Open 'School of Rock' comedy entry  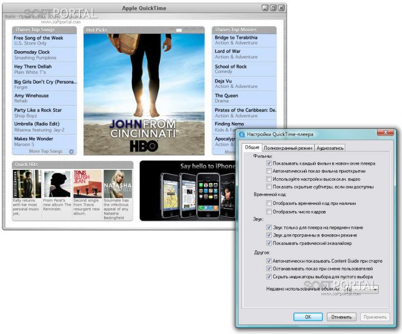(x=244, y=69)
